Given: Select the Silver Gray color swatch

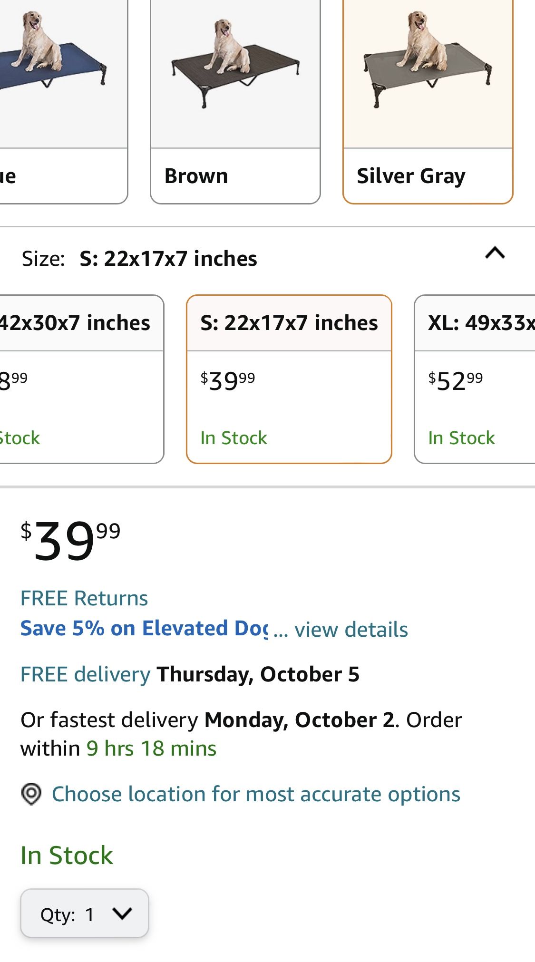Looking at the screenshot, I should [x=428, y=102].
